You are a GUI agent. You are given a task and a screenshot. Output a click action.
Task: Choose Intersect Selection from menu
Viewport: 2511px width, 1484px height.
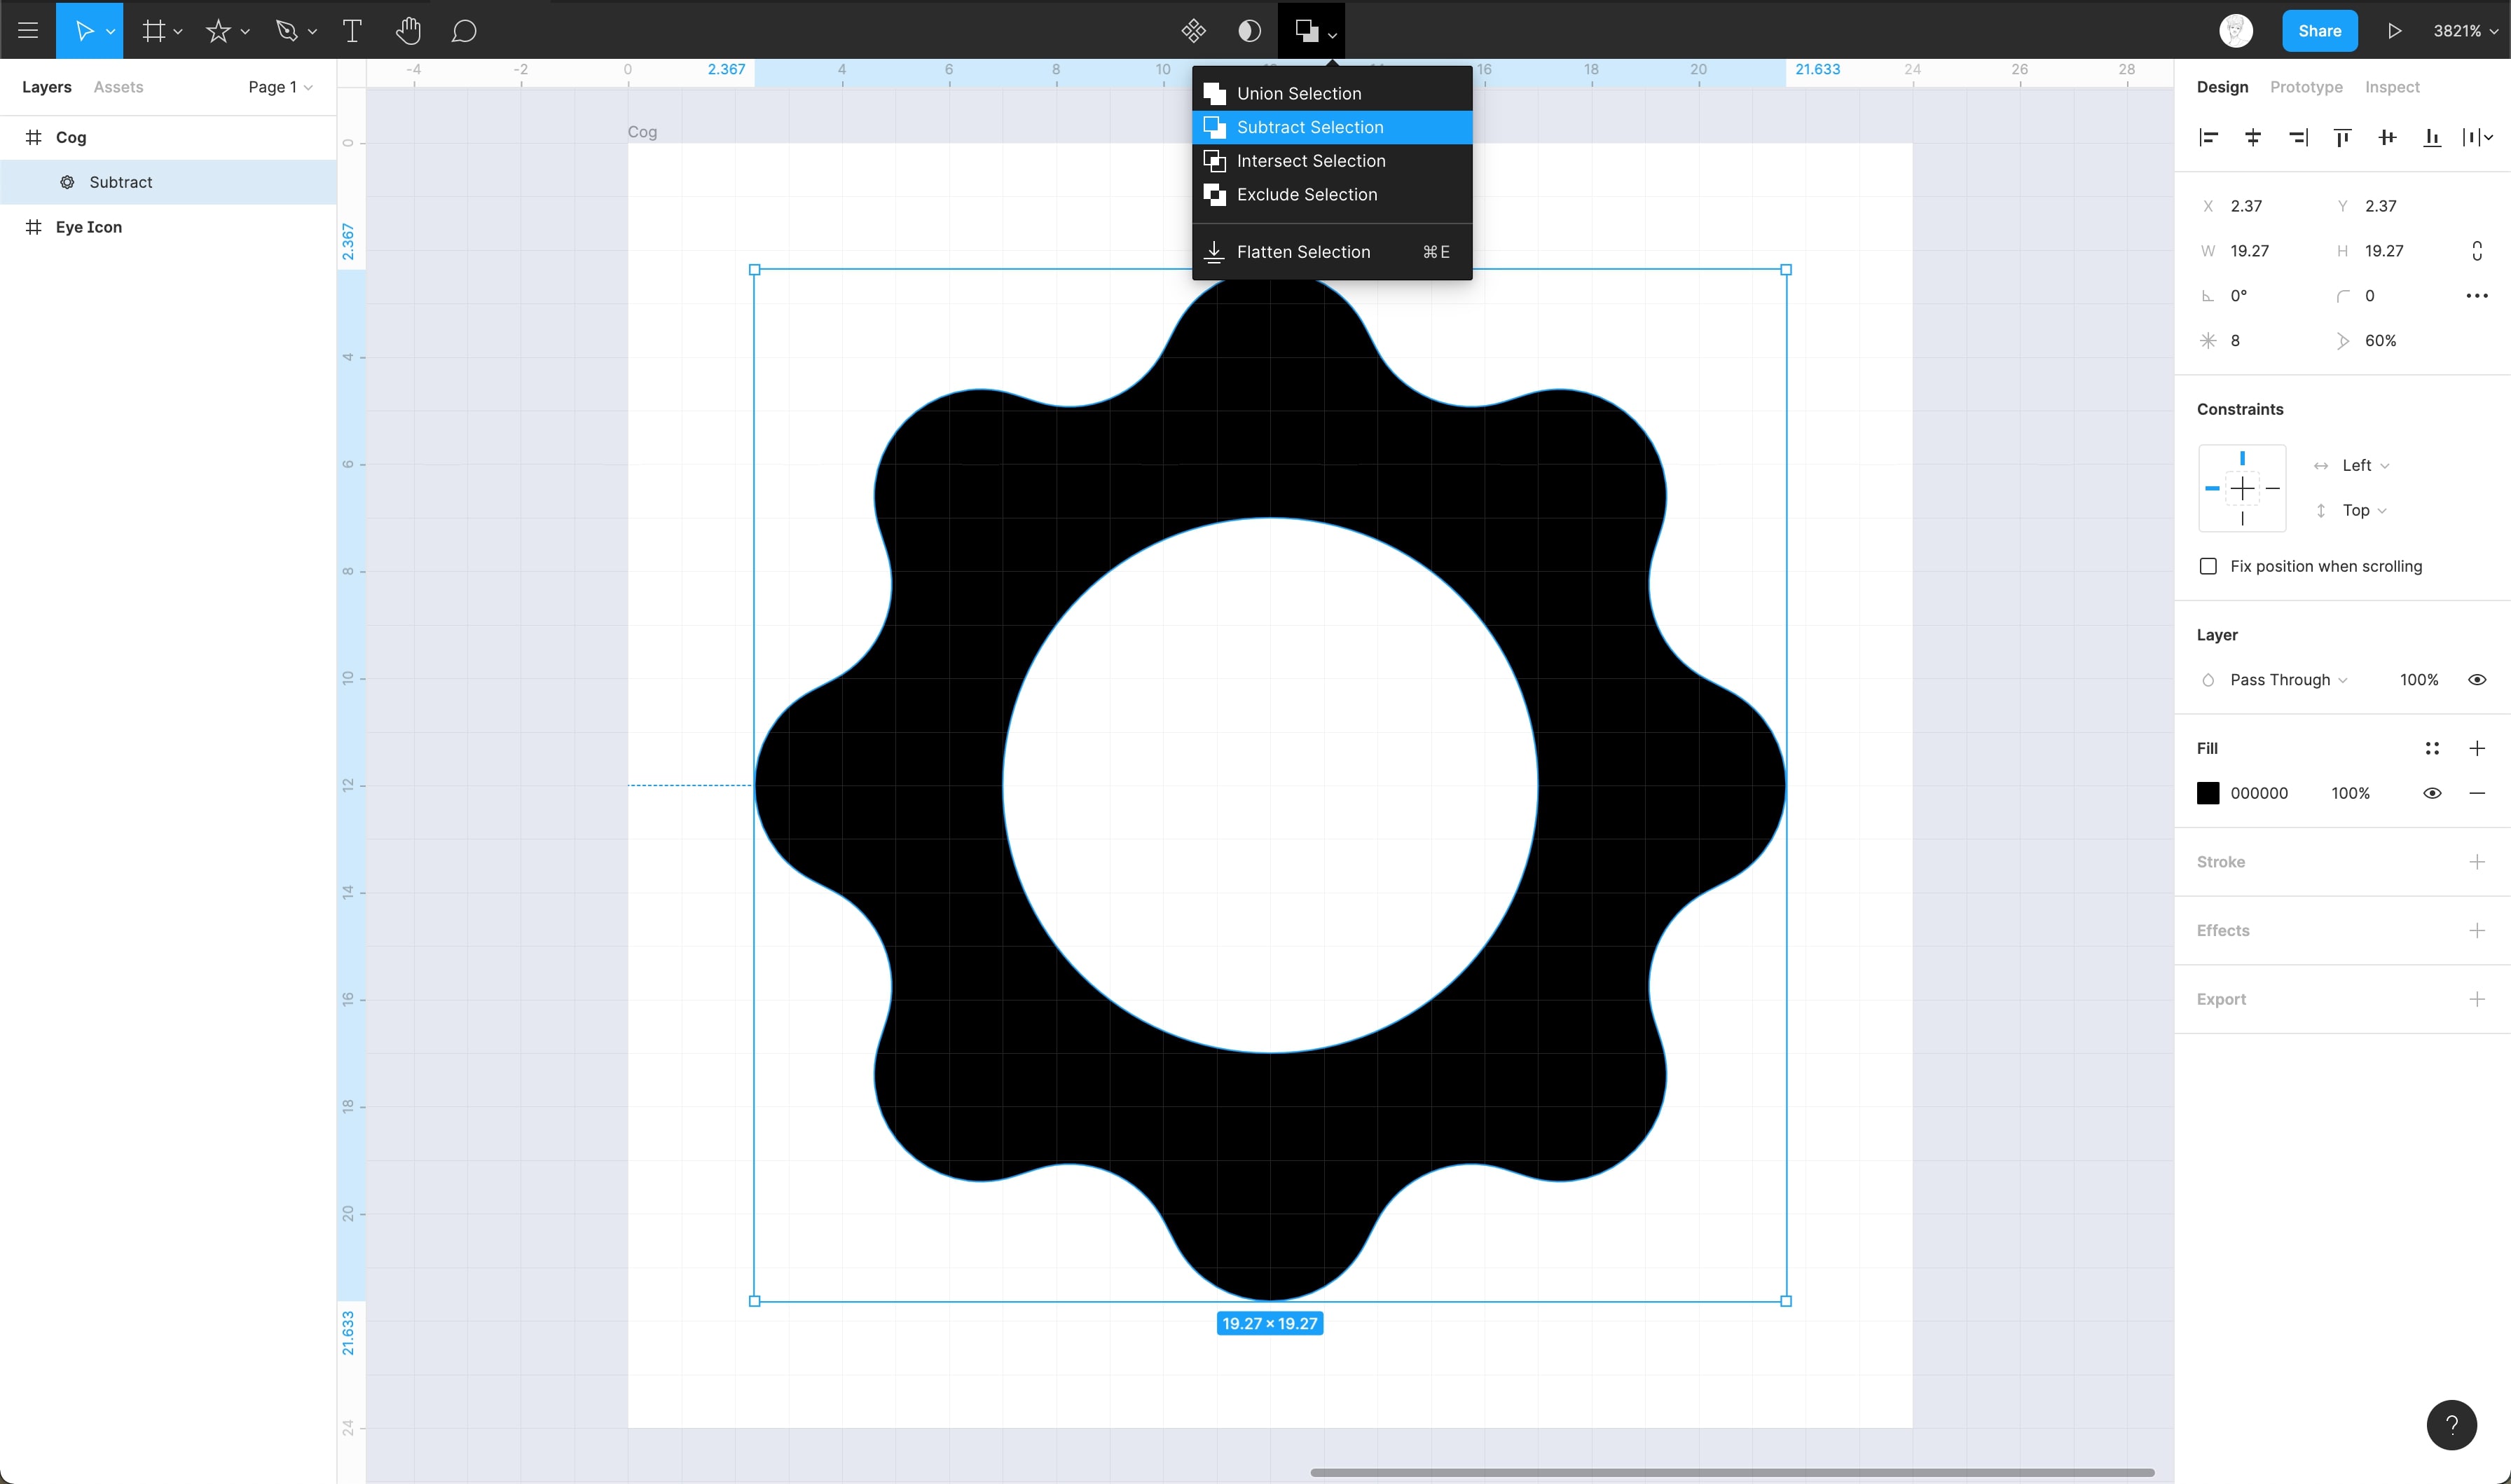pyautogui.click(x=1310, y=161)
